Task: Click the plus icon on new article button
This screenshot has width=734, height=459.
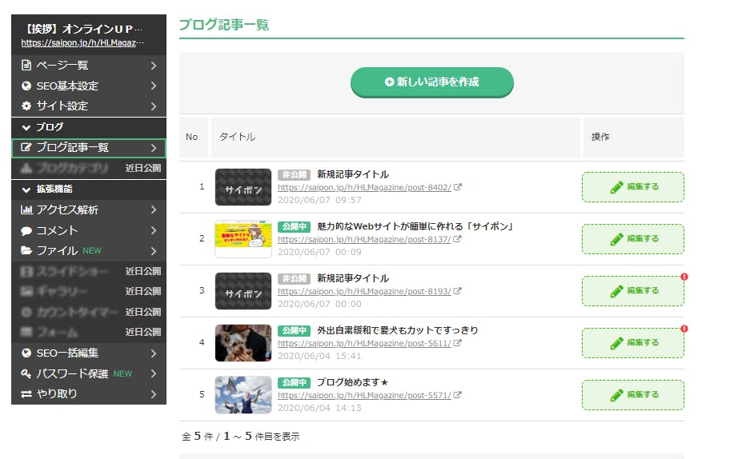Action: [389, 82]
